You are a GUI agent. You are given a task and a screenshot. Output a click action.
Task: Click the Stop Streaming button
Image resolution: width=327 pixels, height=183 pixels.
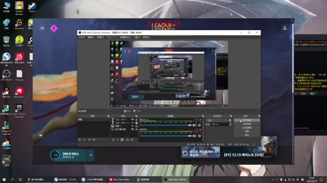(x=247, y=120)
